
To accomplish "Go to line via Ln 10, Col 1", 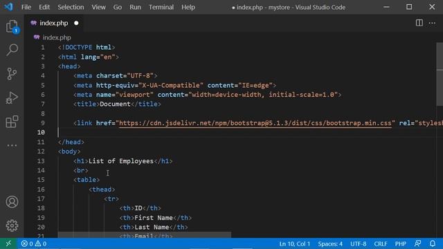I will pos(295,243).
